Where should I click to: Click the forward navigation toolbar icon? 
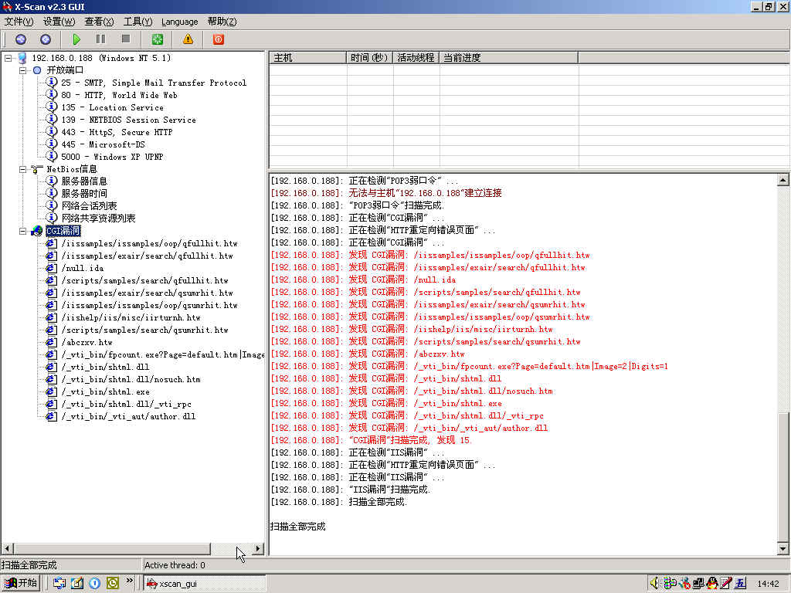tap(46, 39)
